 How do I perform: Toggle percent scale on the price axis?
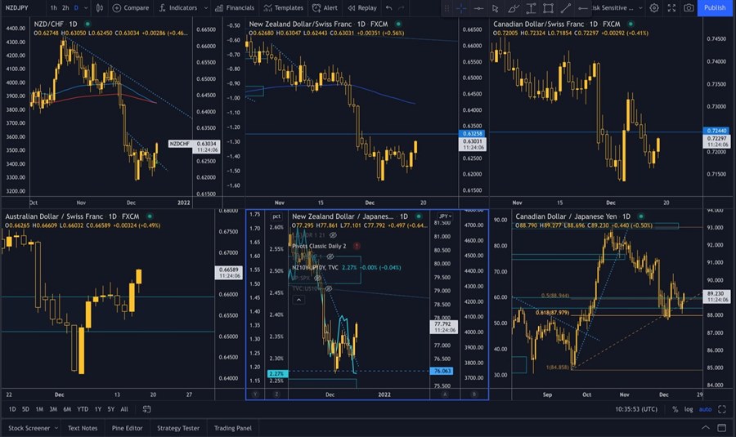pos(675,408)
